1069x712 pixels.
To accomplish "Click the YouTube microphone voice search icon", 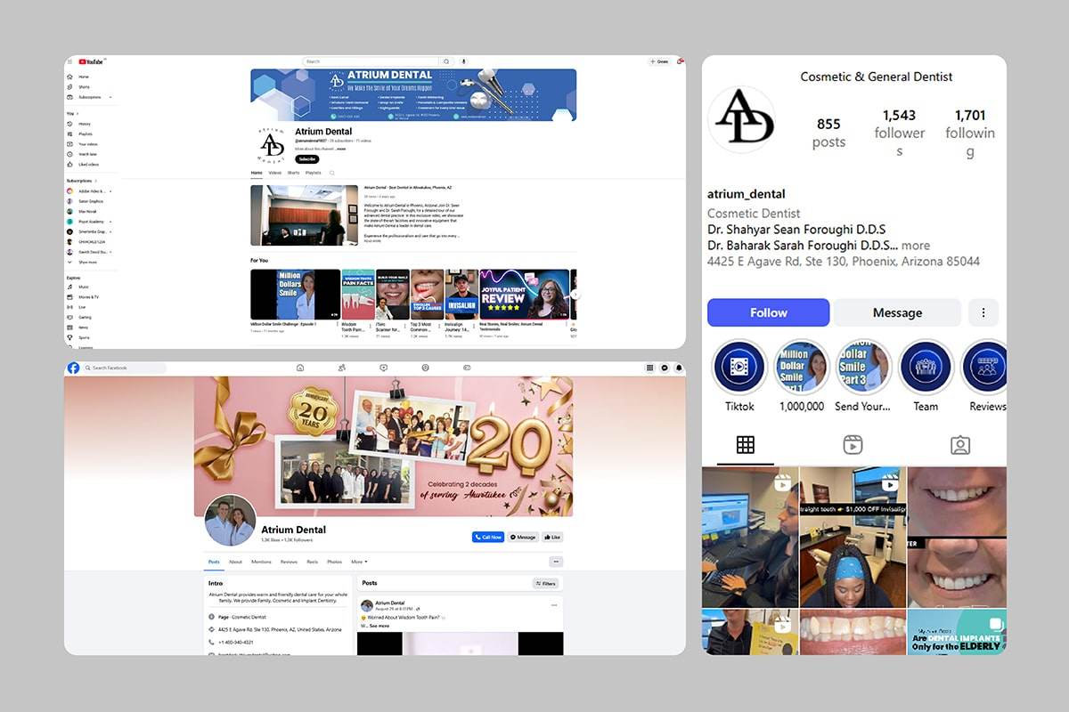I will 463,61.
